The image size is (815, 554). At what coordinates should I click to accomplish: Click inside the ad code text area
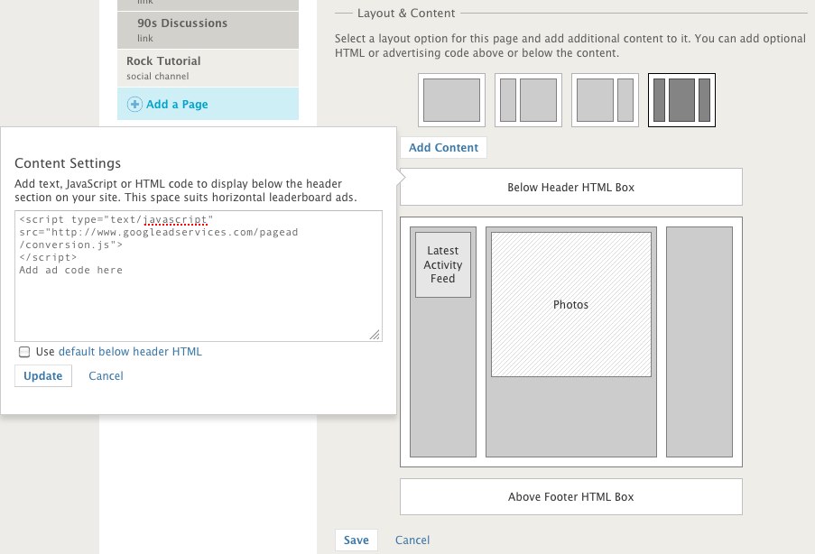199,276
